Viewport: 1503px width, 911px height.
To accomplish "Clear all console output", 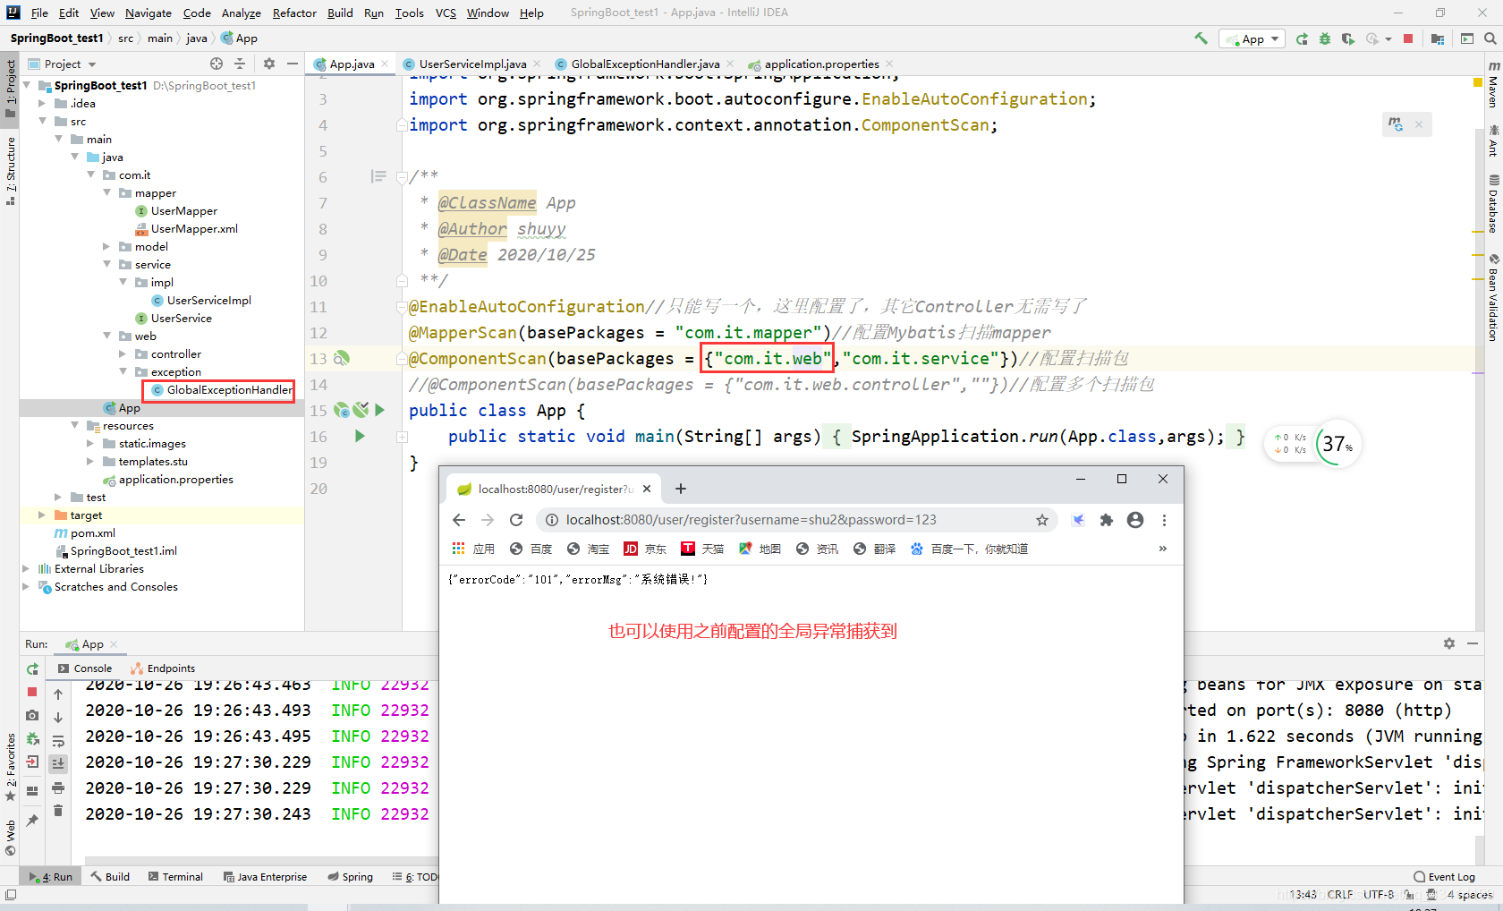I will [58, 811].
